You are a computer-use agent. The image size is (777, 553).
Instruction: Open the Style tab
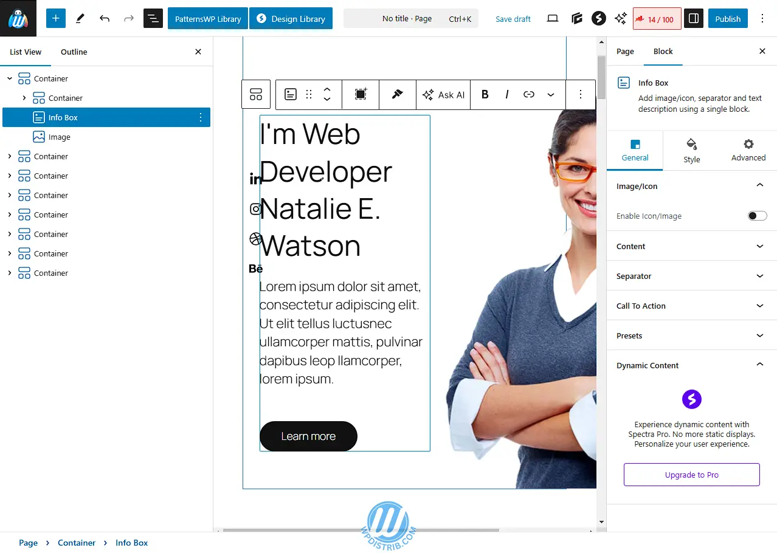tap(692, 151)
